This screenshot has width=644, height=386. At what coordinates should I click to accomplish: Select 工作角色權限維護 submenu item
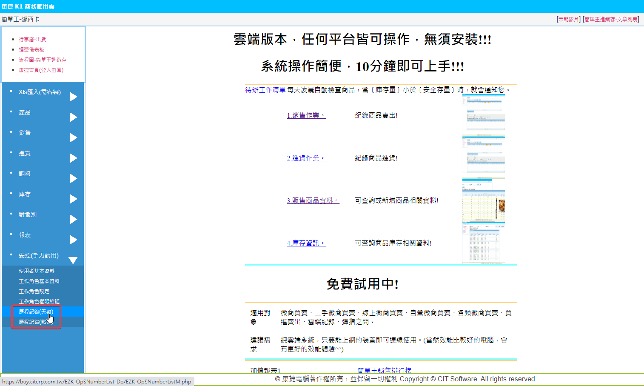(39, 302)
